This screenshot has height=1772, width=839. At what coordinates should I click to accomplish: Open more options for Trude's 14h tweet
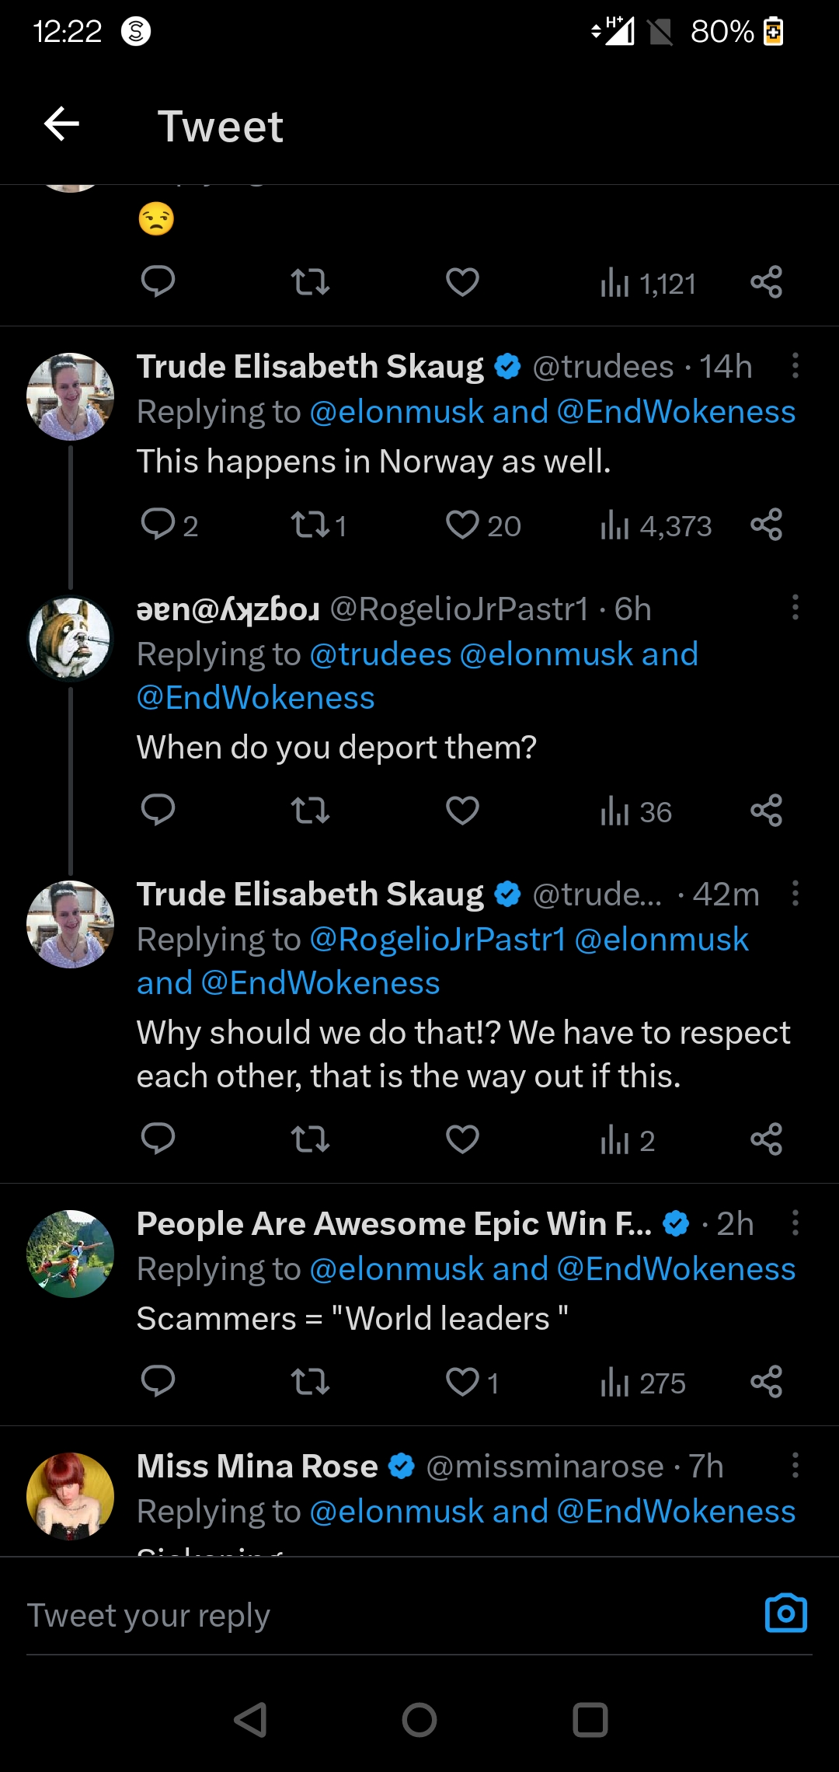[795, 365]
